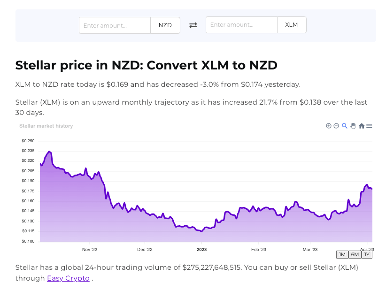Switch chart to 6M range
This screenshot has width=386, height=290.
pos(355,254)
